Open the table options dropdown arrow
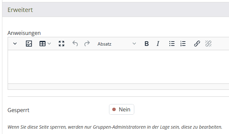This screenshot has height=134, width=229. click(x=49, y=44)
